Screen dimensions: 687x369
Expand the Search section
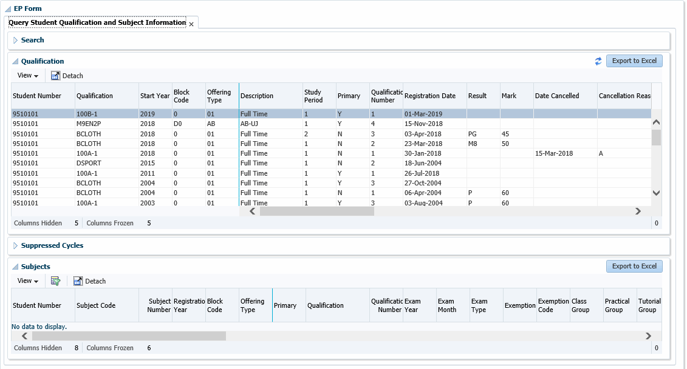(16, 41)
